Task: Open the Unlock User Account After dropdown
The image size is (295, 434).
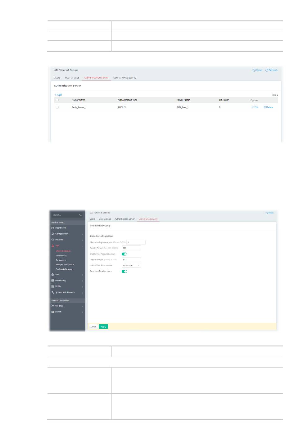Action: (x=131, y=265)
